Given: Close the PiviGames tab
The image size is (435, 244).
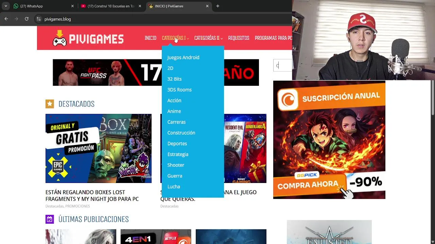Looking at the screenshot, I should click(207, 6).
